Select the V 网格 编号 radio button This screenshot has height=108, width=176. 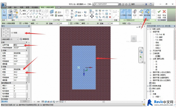pos(80,23)
